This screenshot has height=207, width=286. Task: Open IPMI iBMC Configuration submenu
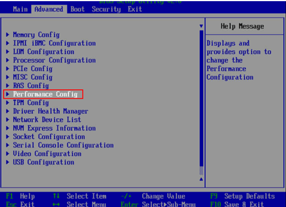coord(54,43)
